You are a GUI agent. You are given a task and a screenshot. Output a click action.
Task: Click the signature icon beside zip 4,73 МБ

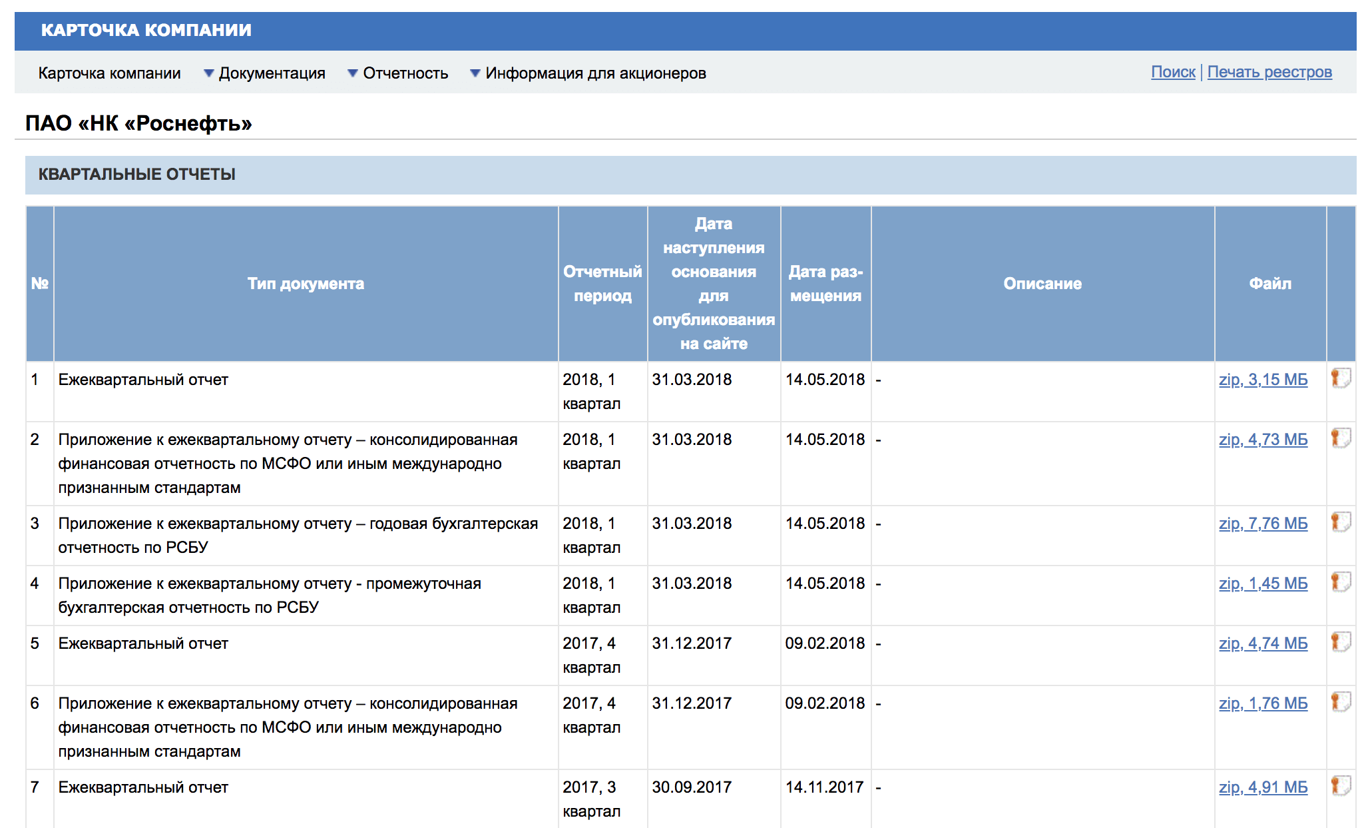(1341, 438)
